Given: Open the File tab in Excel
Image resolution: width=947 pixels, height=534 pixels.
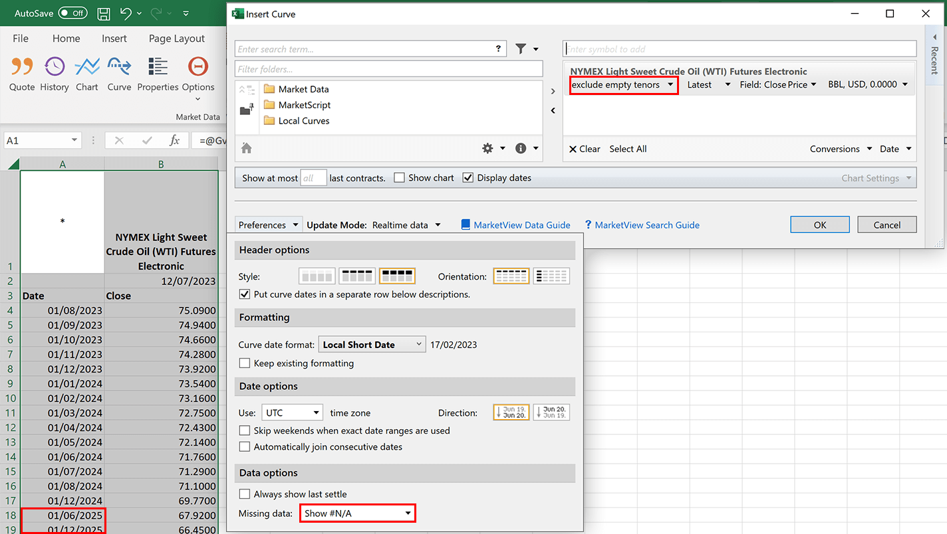Looking at the screenshot, I should [x=21, y=39].
